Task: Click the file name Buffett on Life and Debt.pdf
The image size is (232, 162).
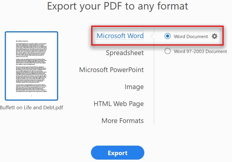Action: (x=32, y=108)
